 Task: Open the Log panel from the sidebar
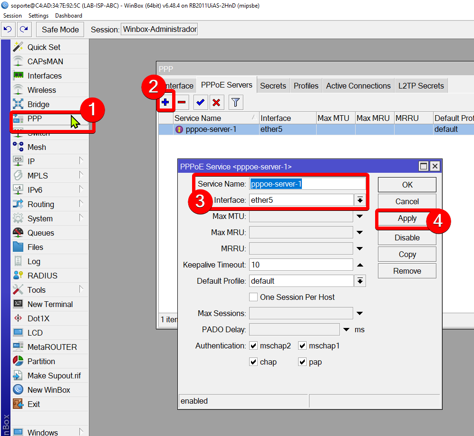pos(34,261)
